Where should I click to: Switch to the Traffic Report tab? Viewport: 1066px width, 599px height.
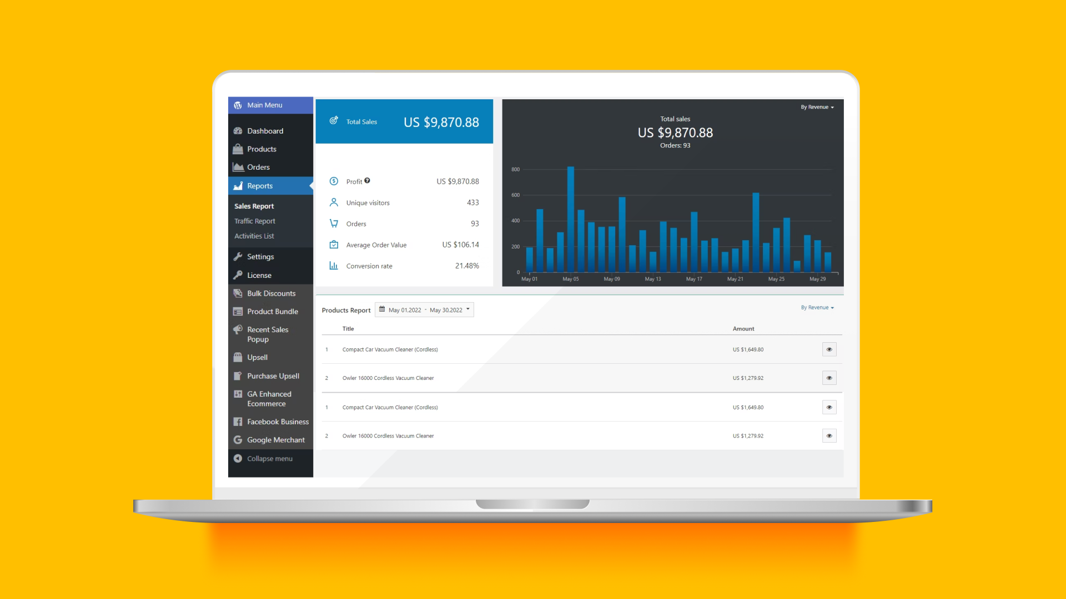tap(254, 221)
